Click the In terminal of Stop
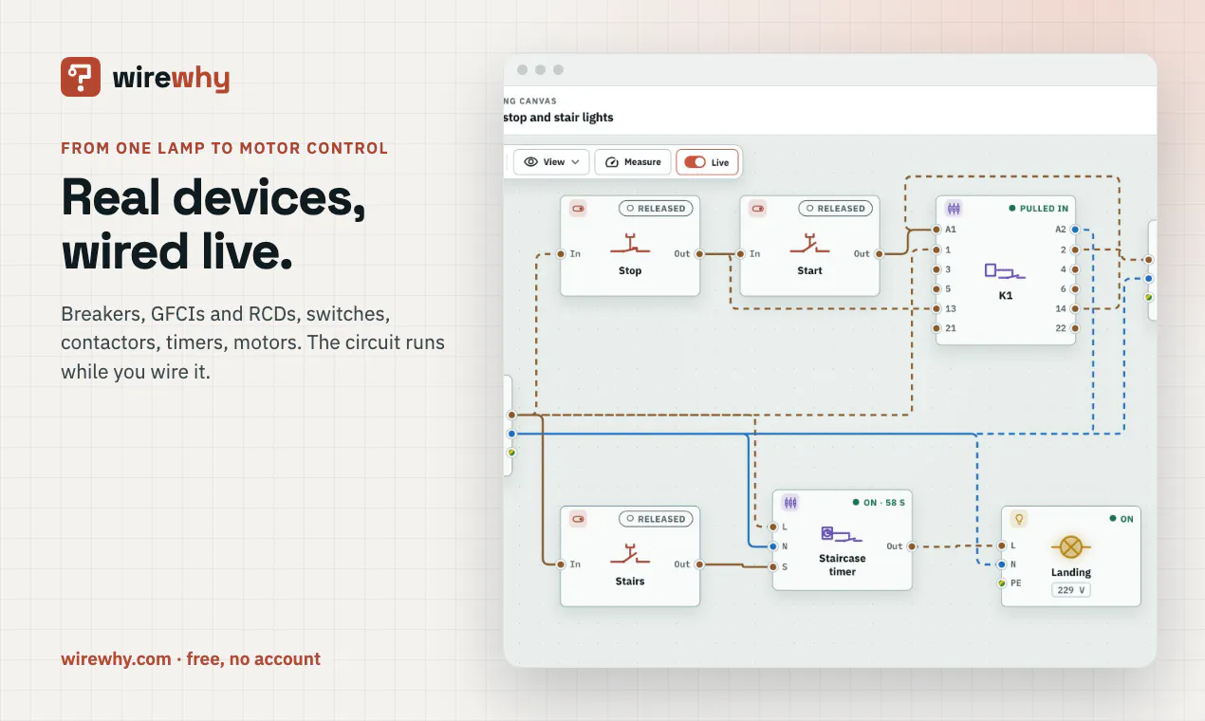This screenshot has width=1205, height=721. click(x=561, y=254)
